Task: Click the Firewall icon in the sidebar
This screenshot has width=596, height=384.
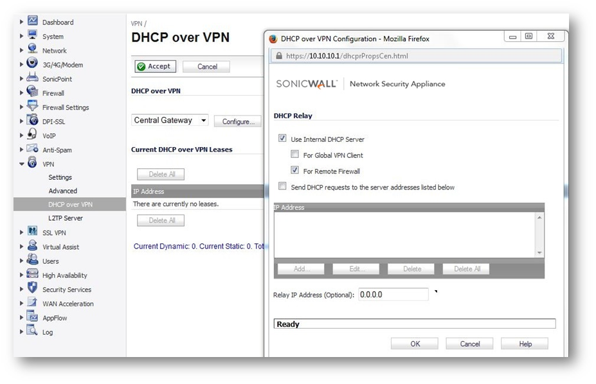Action: pyautogui.click(x=33, y=92)
